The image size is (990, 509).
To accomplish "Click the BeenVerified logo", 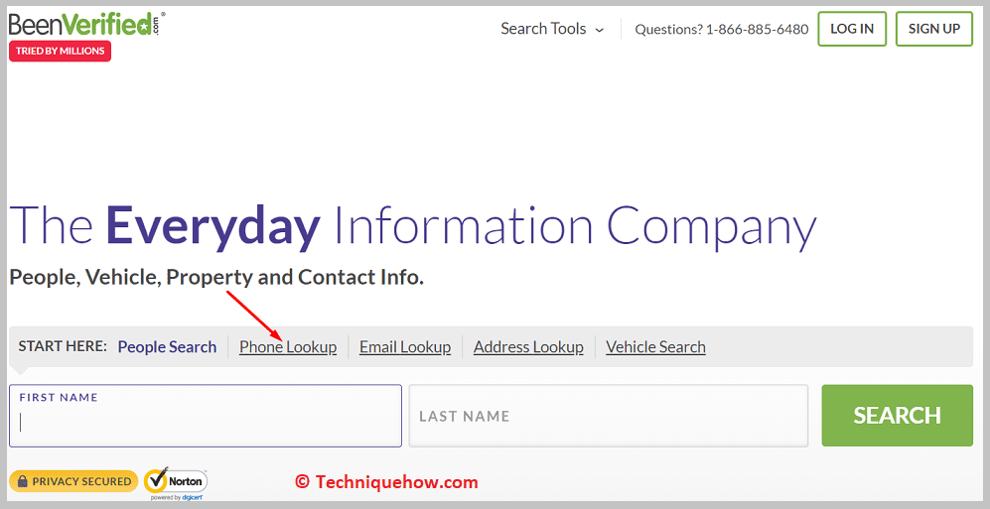I will click(x=87, y=24).
